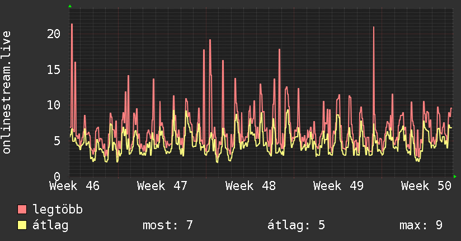Click the 'átlag: 5' average value
Screen dimensions: 461x241
pos(296,225)
